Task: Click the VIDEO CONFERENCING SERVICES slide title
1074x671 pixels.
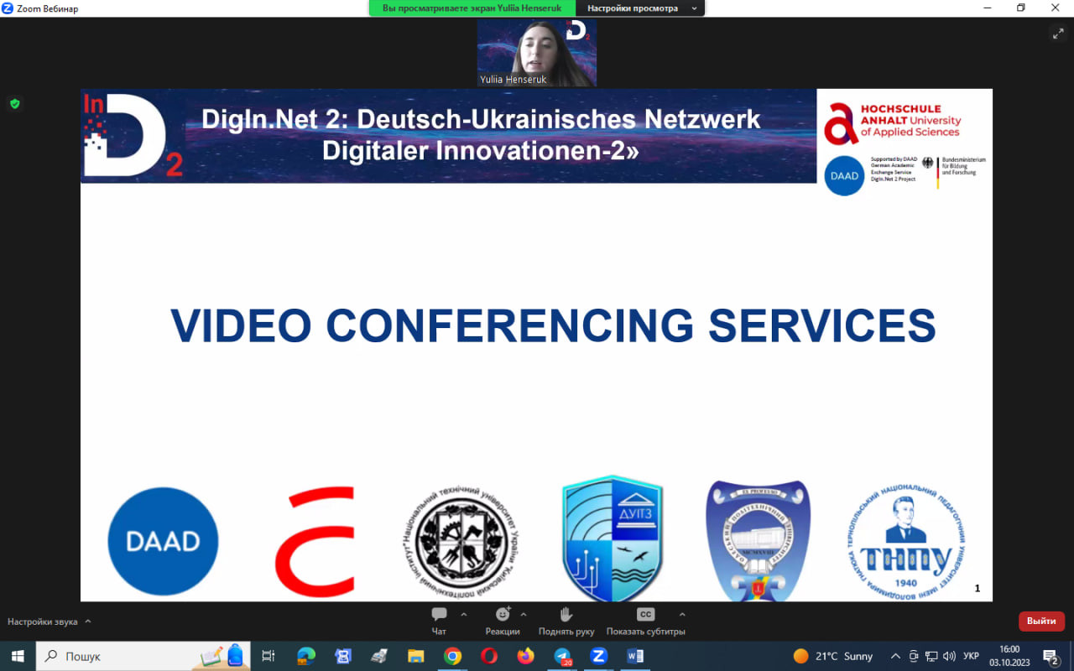Action: (x=553, y=325)
